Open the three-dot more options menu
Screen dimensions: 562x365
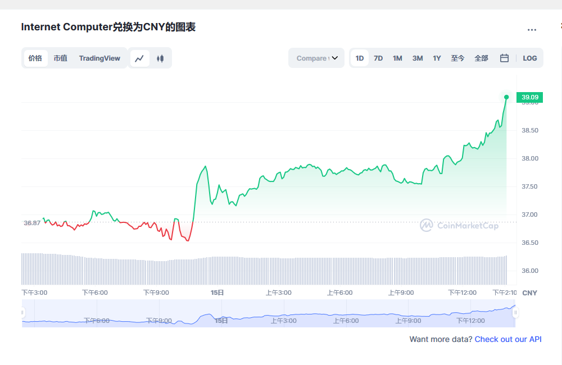[532, 30]
